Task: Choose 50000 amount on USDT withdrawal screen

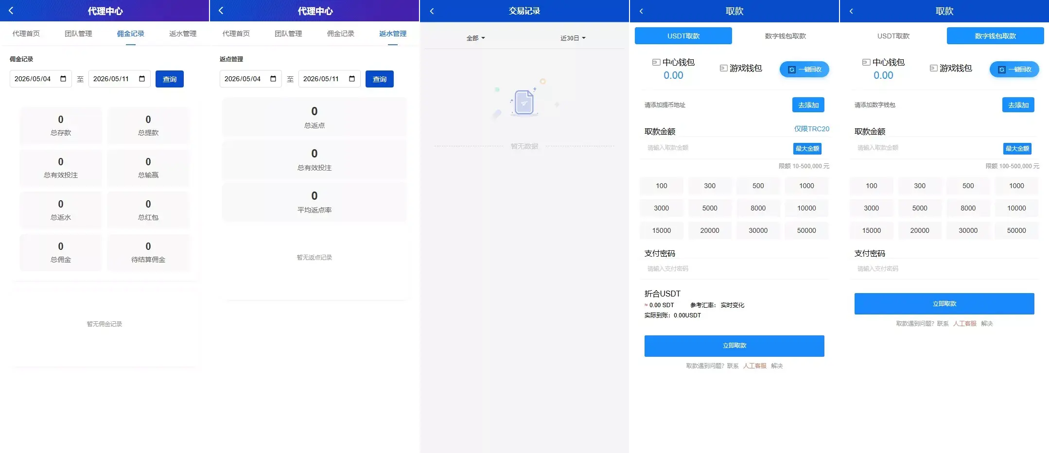Action: (x=806, y=230)
